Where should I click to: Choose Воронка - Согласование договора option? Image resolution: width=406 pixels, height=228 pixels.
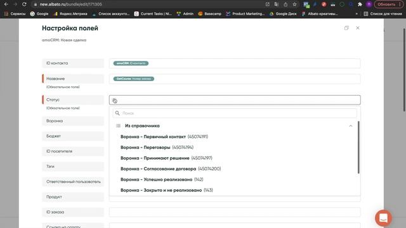click(171, 169)
